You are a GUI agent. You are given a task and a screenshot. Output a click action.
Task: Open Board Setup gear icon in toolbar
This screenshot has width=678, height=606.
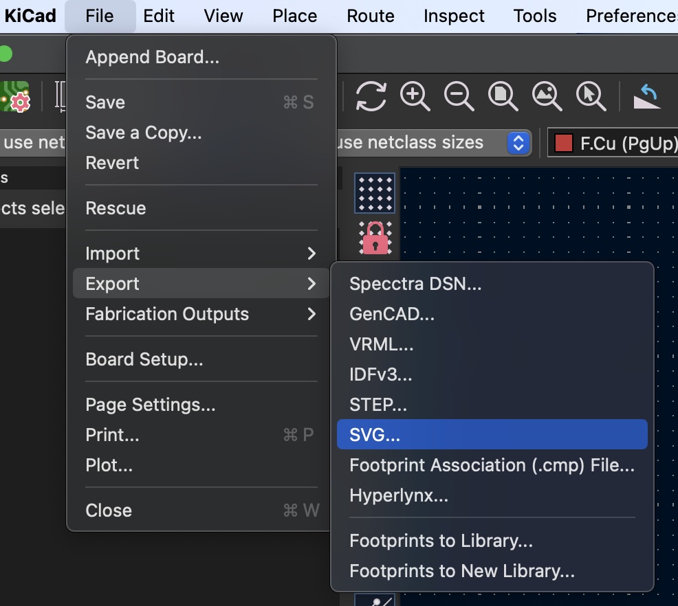14,96
